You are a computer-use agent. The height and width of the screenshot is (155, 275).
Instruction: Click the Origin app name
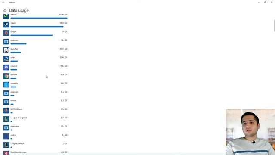pos(13,31)
